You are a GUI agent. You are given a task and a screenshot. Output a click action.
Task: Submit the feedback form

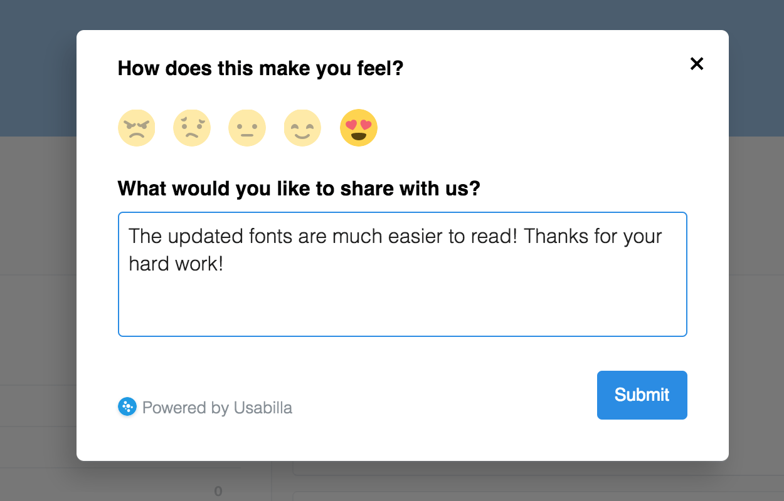pos(642,395)
